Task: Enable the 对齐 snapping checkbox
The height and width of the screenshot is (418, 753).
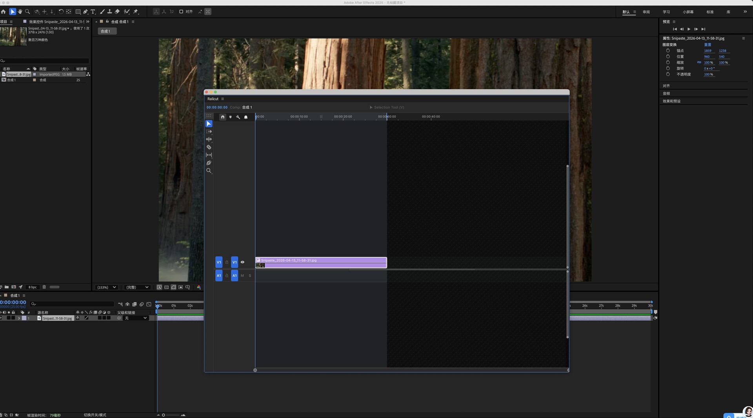Action: (181, 12)
